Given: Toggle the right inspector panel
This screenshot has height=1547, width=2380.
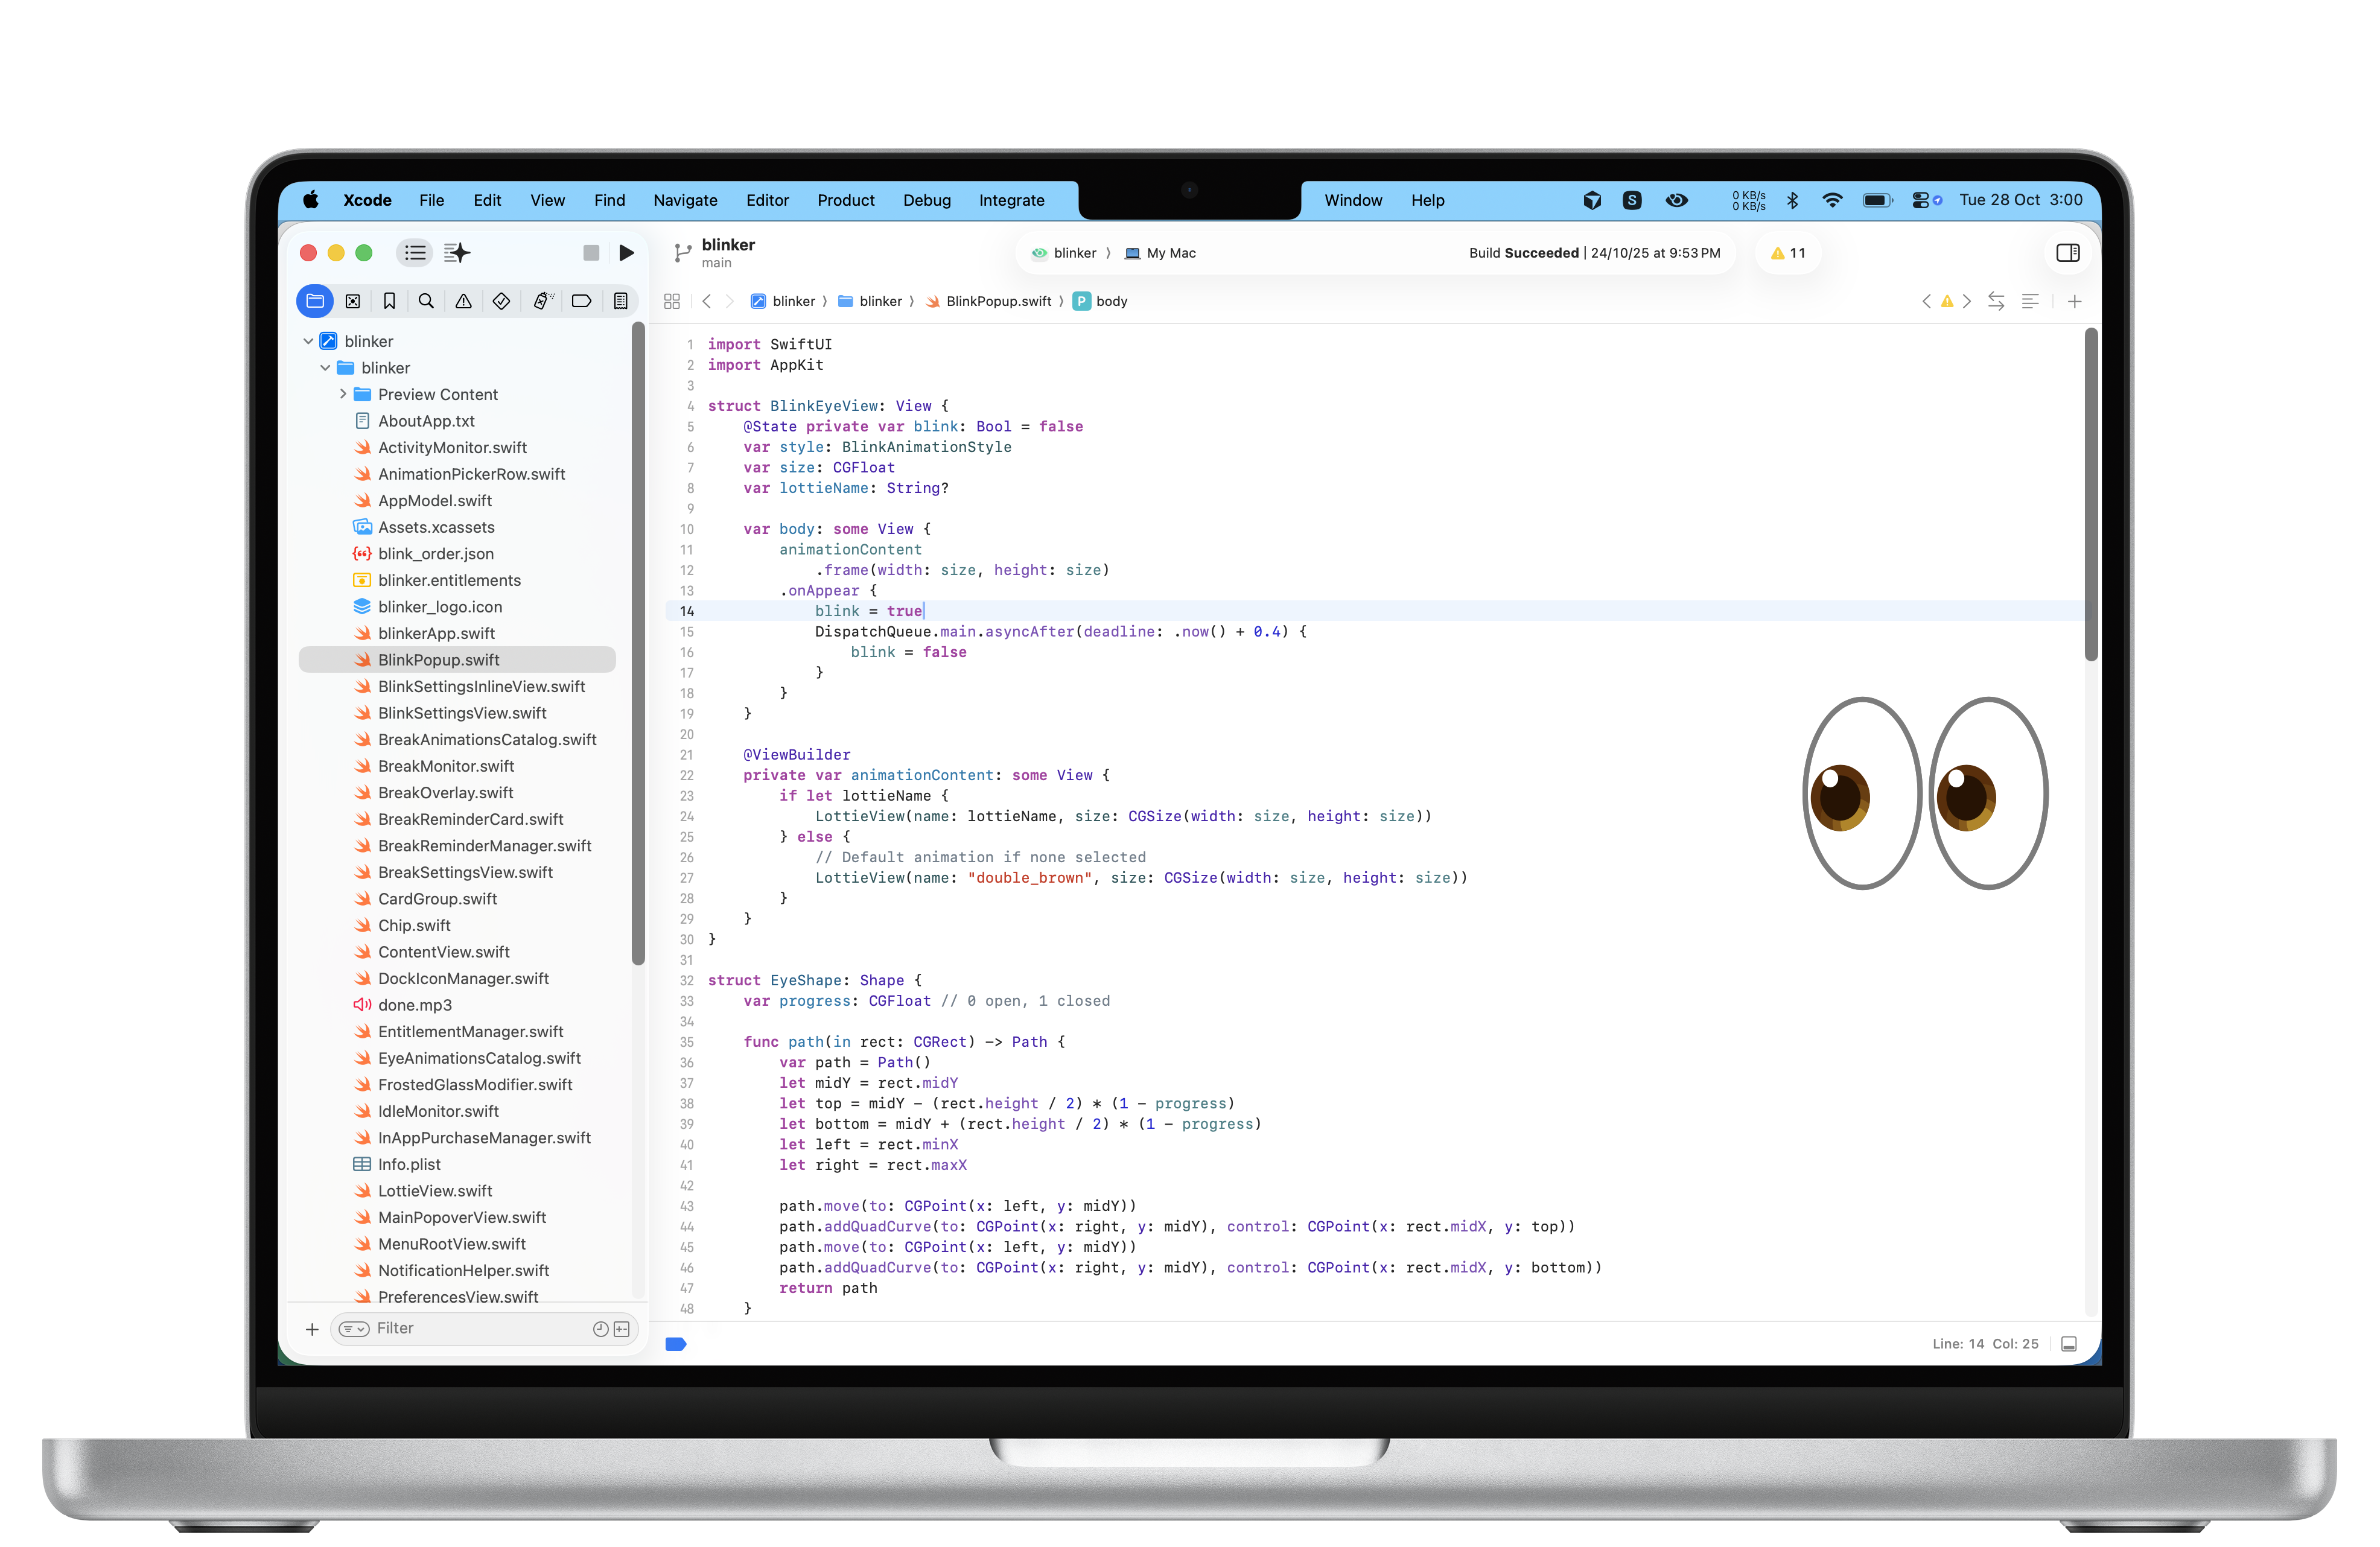Looking at the screenshot, I should [x=2067, y=253].
